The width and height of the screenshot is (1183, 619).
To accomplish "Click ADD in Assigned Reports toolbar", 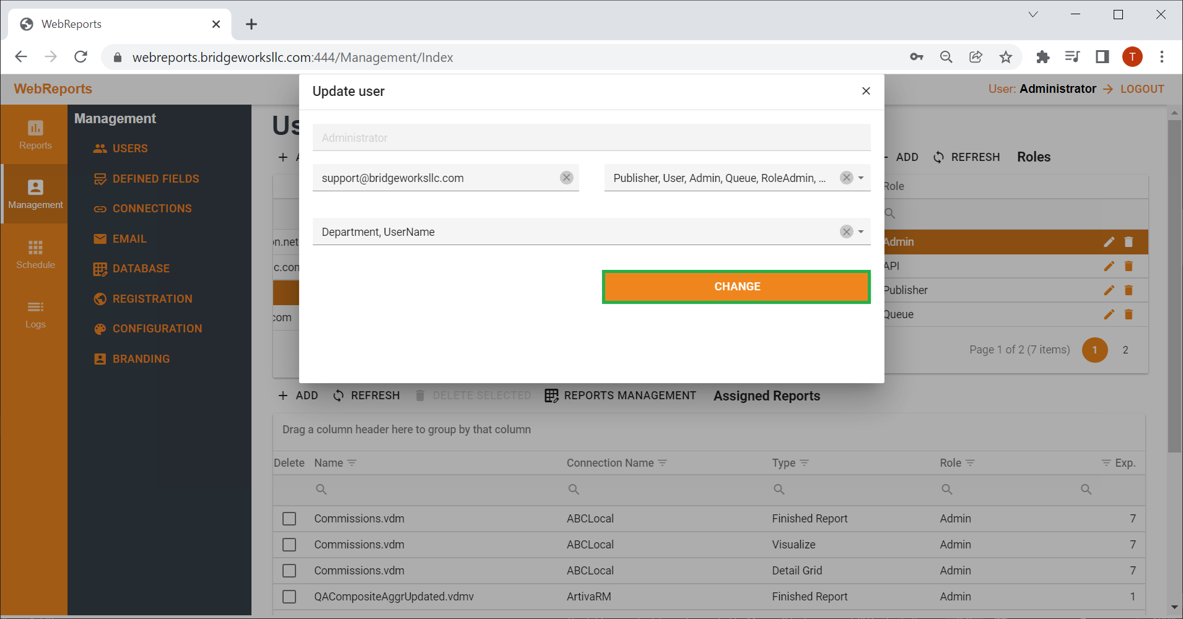I will tap(298, 396).
